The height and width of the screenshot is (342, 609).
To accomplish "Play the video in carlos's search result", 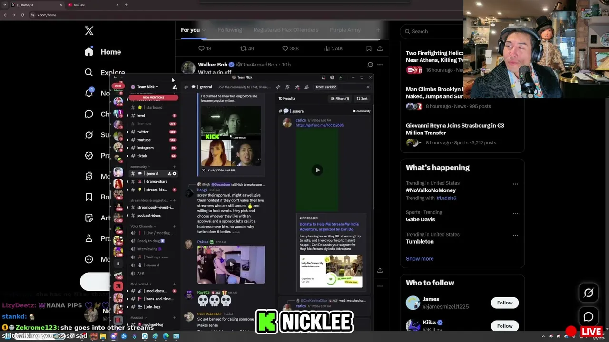I will [x=317, y=170].
